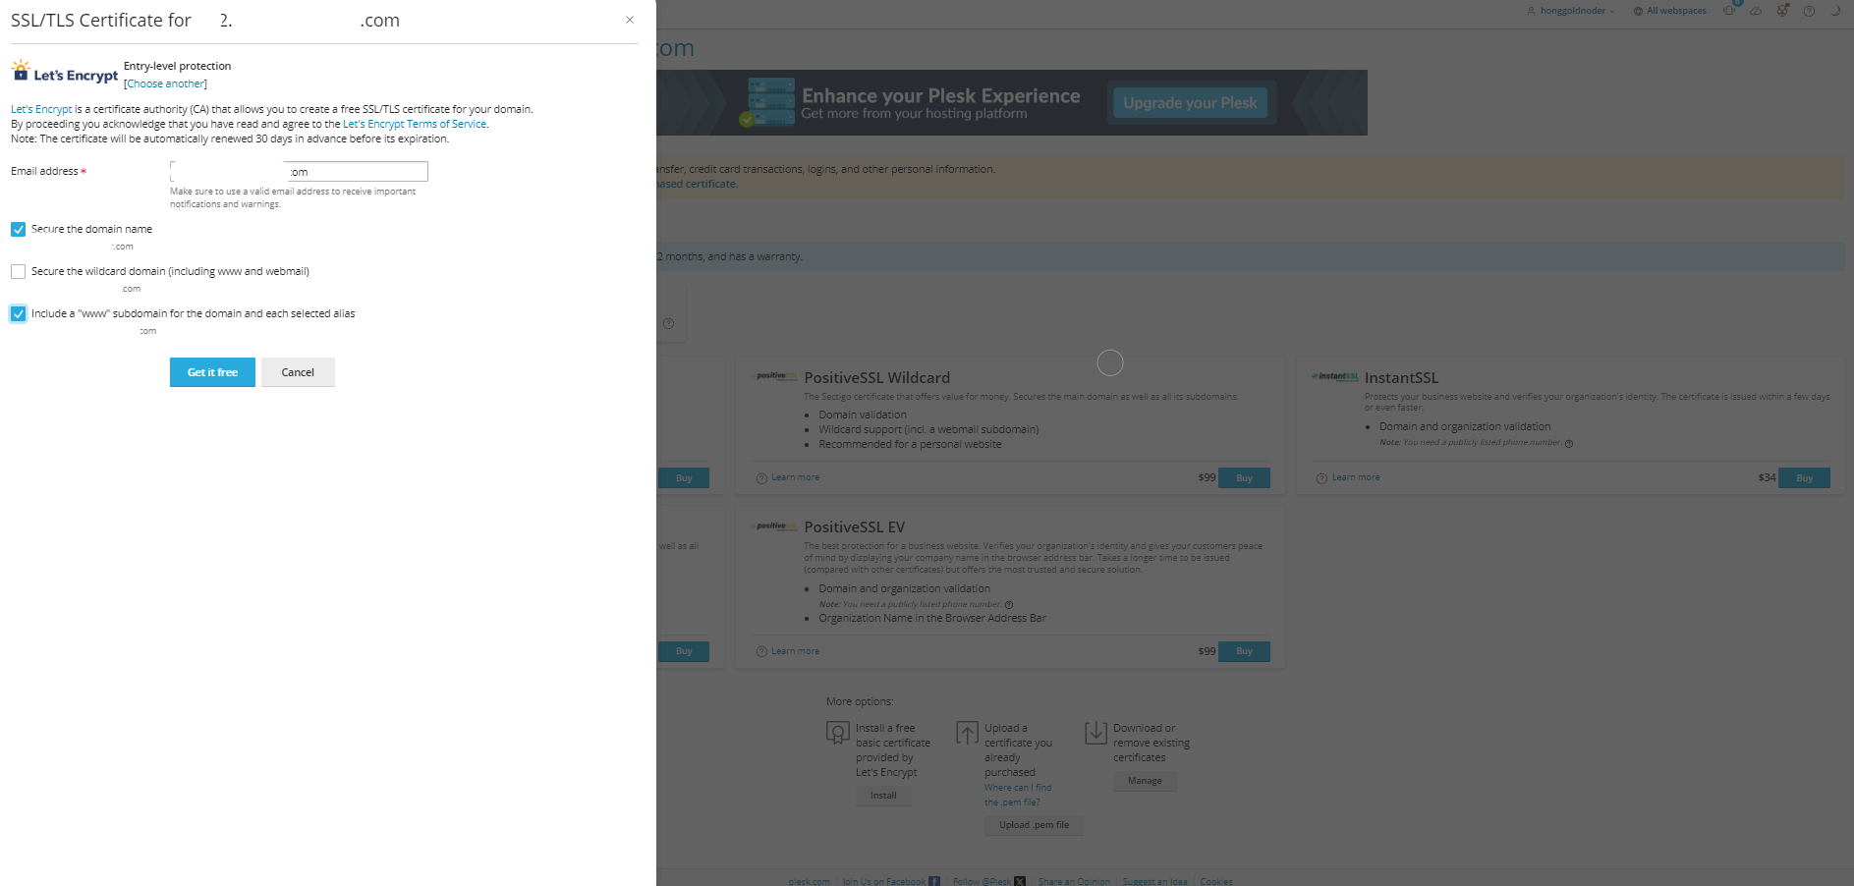Click the X icon in the footer
This screenshot has height=886, width=1854.
coord(1020,881)
